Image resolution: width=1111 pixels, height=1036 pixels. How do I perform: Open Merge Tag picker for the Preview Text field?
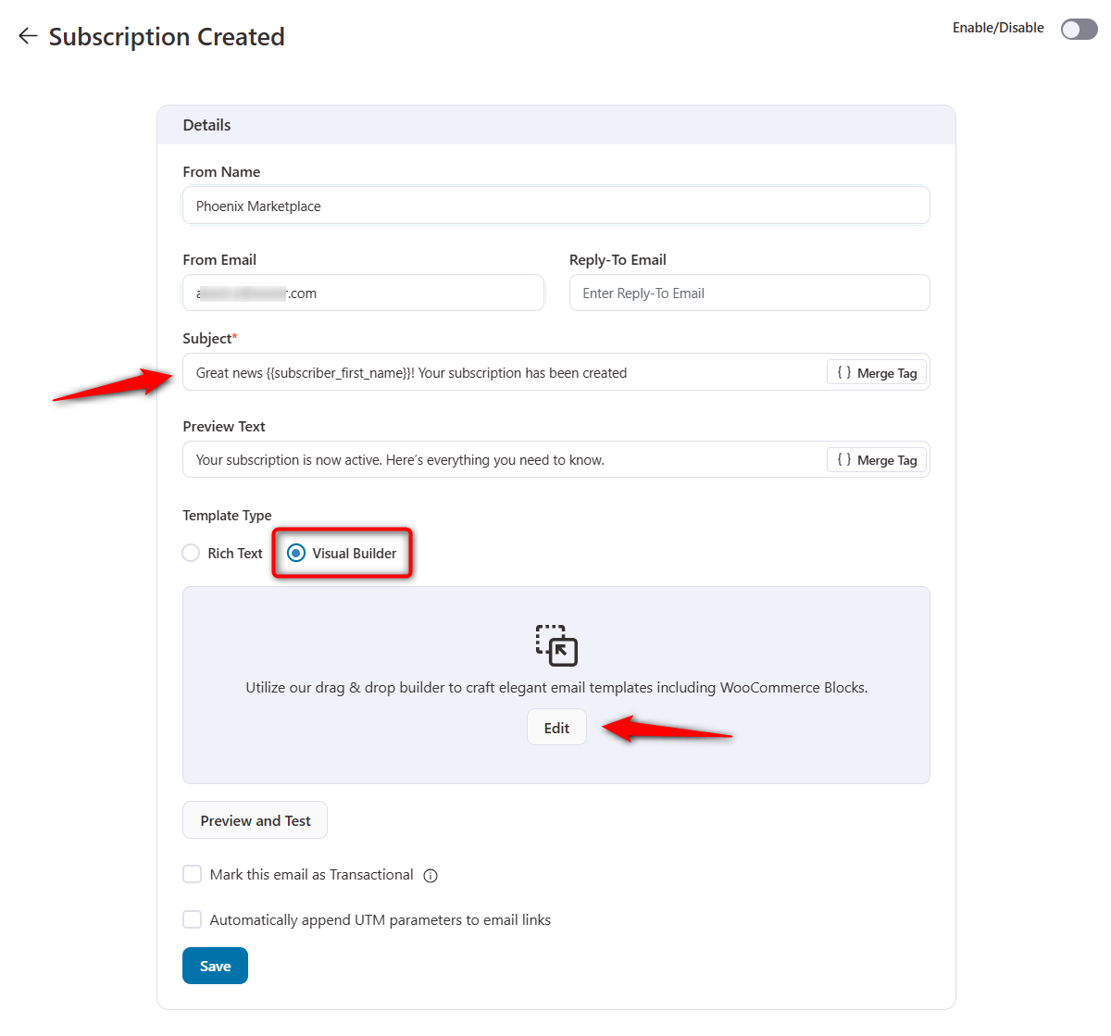click(x=876, y=459)
